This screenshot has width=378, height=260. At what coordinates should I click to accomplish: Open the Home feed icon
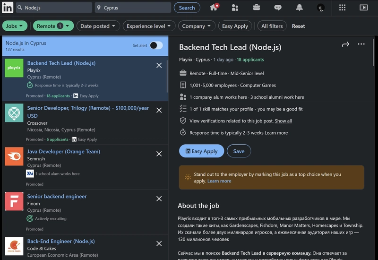[214, 8]
